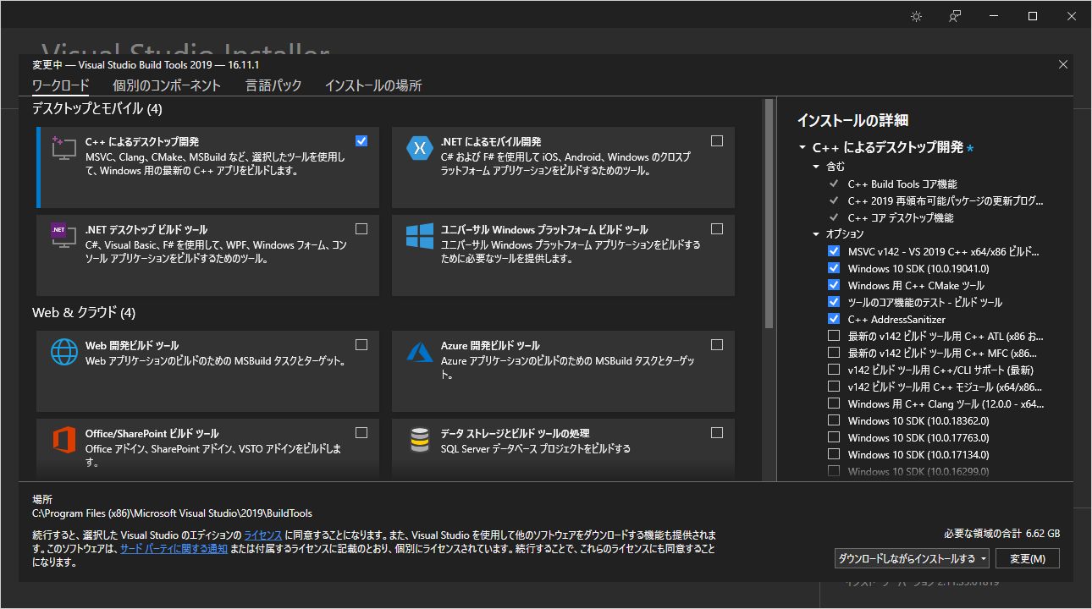Check the Azure development build tools checkbox
Viewport: 1092px width, 609px height.
717,344
